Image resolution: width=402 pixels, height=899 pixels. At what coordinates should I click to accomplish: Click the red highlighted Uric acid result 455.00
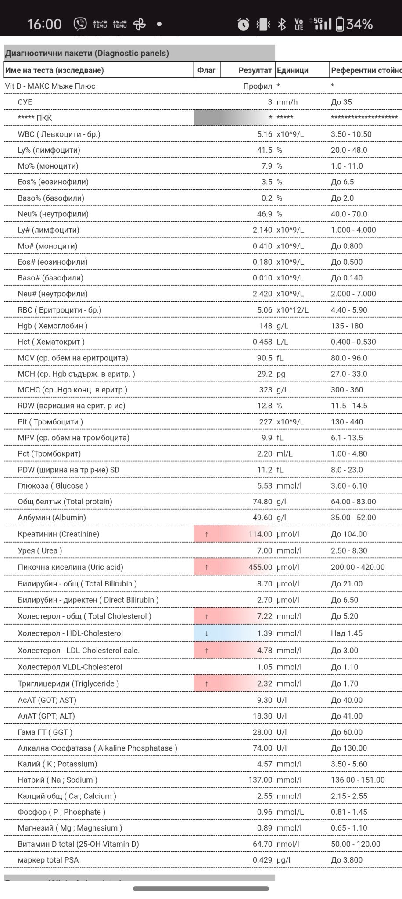[260, 567]
